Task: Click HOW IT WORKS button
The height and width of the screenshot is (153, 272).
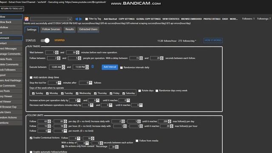Action: (x=213, y=40)
